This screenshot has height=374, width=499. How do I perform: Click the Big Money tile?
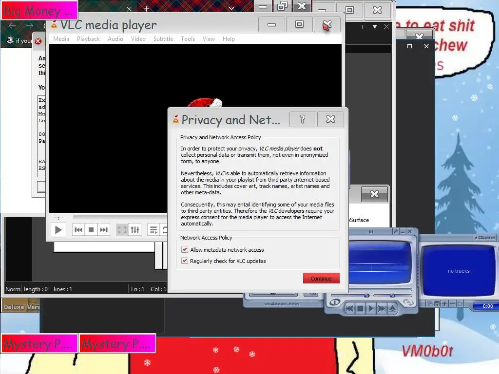coord(40,10)
